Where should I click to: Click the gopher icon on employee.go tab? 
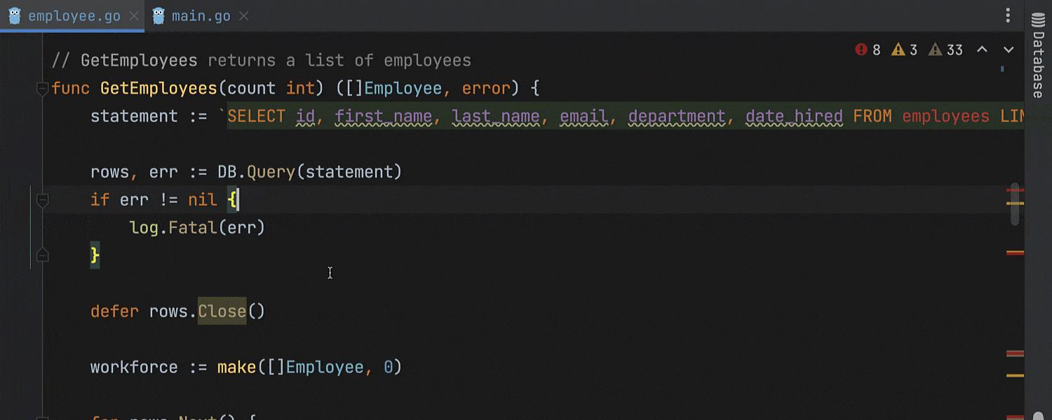(15, 16)
